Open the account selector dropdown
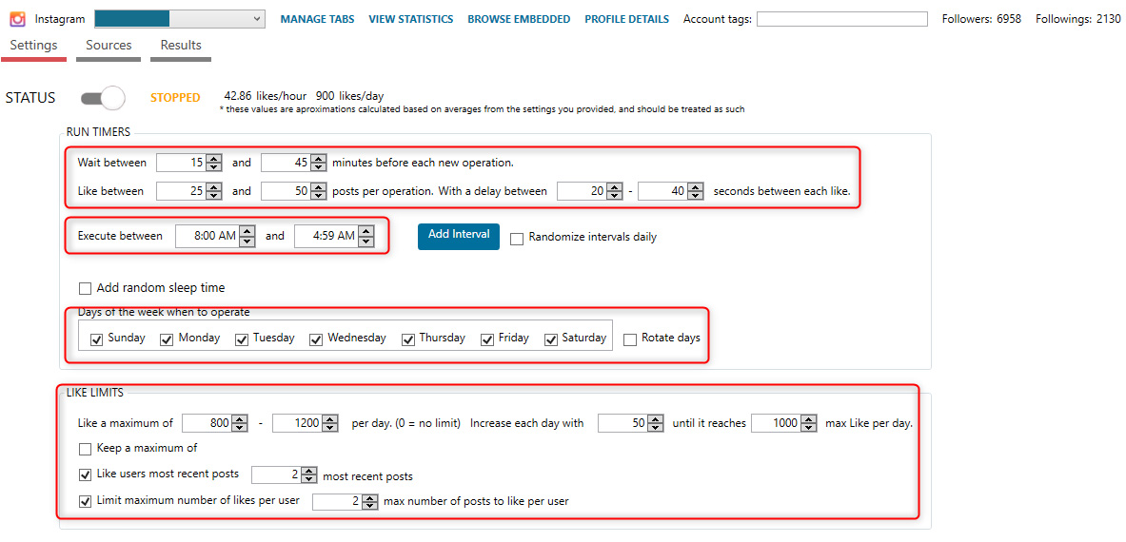Image resolution: width=1126 pixels, height=542 pixels. coord(180,19)
